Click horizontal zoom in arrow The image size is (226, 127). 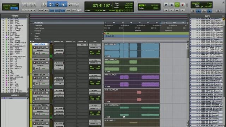pyautogui.click(x=35, y=5)
